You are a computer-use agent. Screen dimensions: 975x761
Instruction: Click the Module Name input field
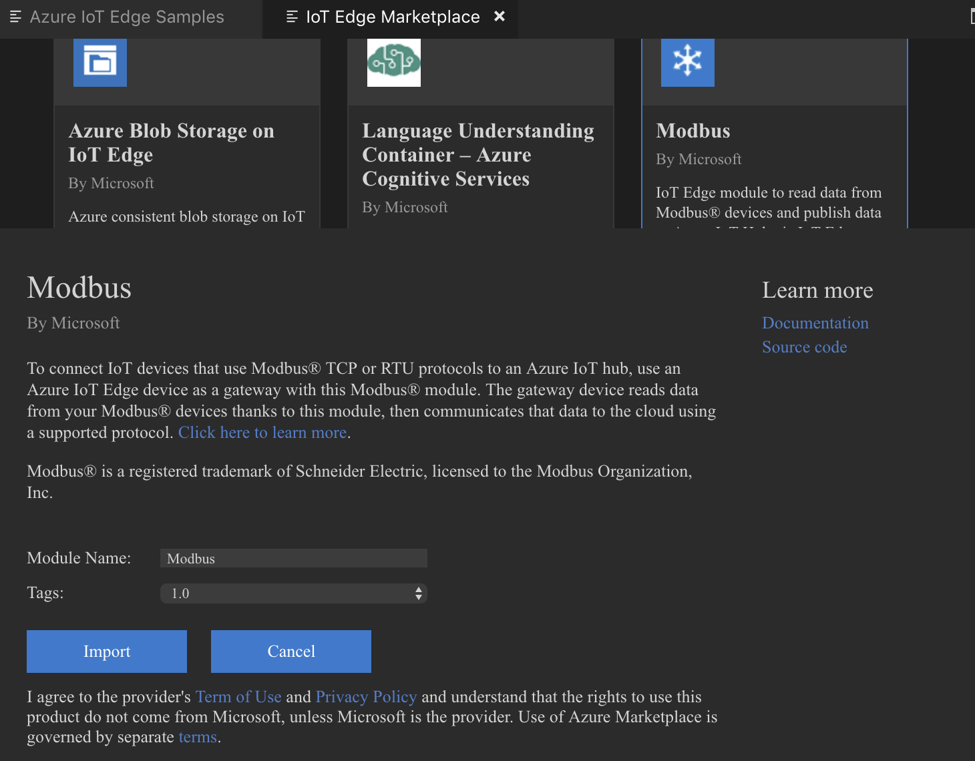[x=293, y=558]
